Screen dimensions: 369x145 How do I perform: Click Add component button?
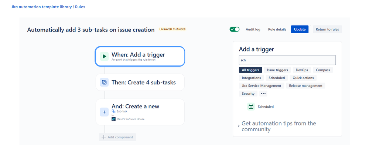(117, 137)
